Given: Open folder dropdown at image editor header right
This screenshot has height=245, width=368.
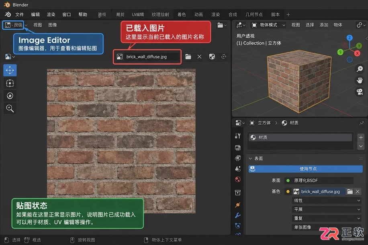Looking at the screenshot, I should pos(222,25).
